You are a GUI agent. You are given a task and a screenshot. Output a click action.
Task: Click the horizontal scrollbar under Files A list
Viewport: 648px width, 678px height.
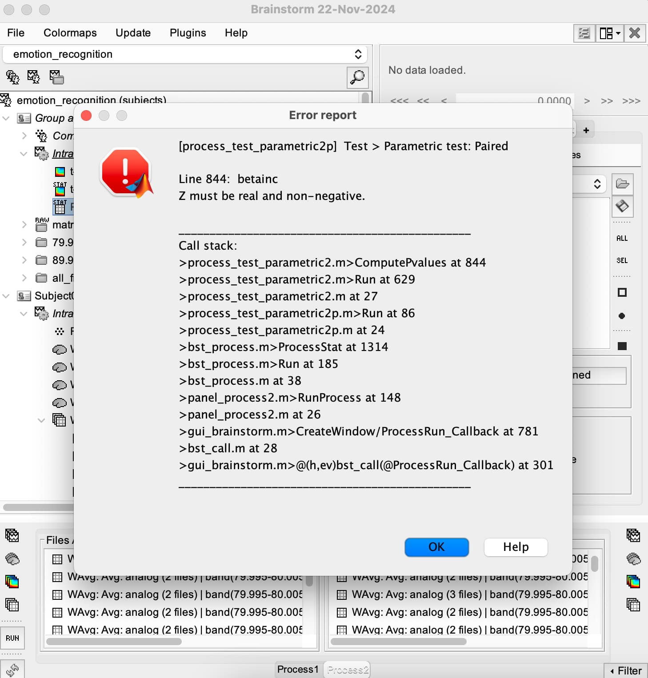point(114,642)
